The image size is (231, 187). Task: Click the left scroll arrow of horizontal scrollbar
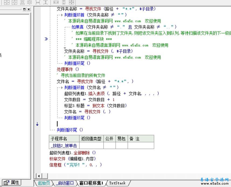point(39,176)
